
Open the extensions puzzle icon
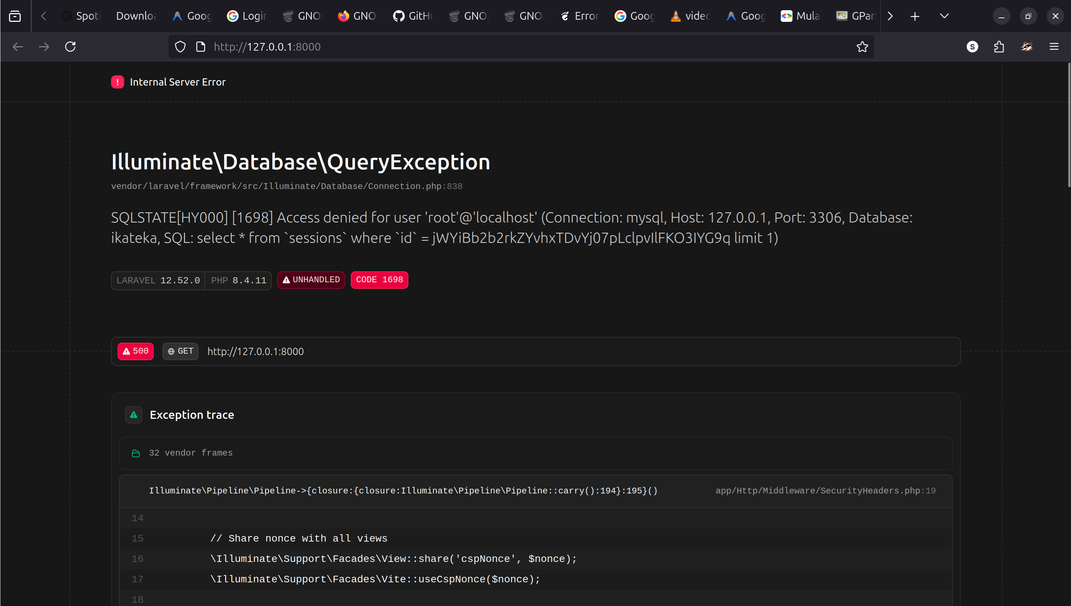point(999,47)
